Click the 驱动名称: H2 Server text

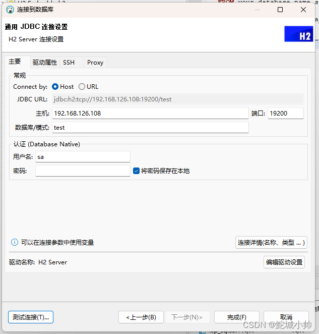[38, 262]
